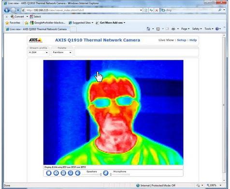Toggle the microphone mute button
The width and height of the screenshot is (230, 189).
[106, 173]
